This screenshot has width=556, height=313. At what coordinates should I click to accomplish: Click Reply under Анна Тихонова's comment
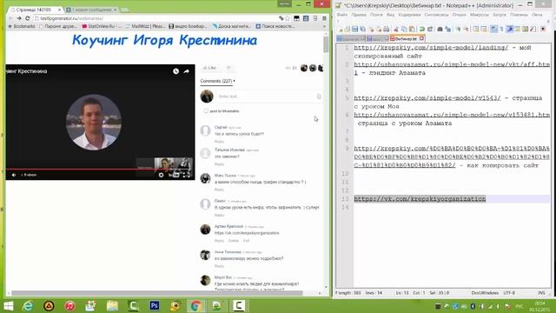[219, 266]
